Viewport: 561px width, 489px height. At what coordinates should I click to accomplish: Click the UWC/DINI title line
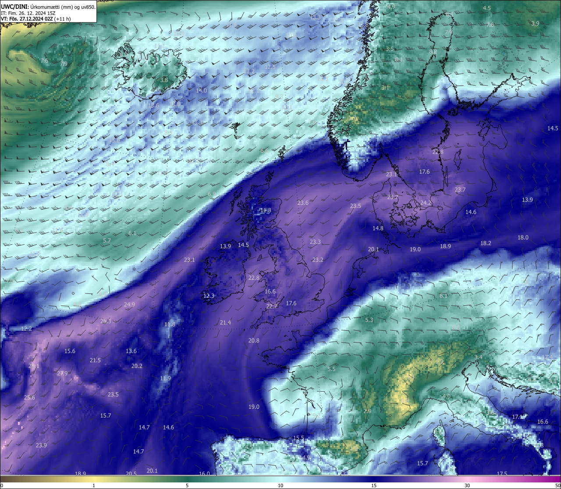click(48, 7)
